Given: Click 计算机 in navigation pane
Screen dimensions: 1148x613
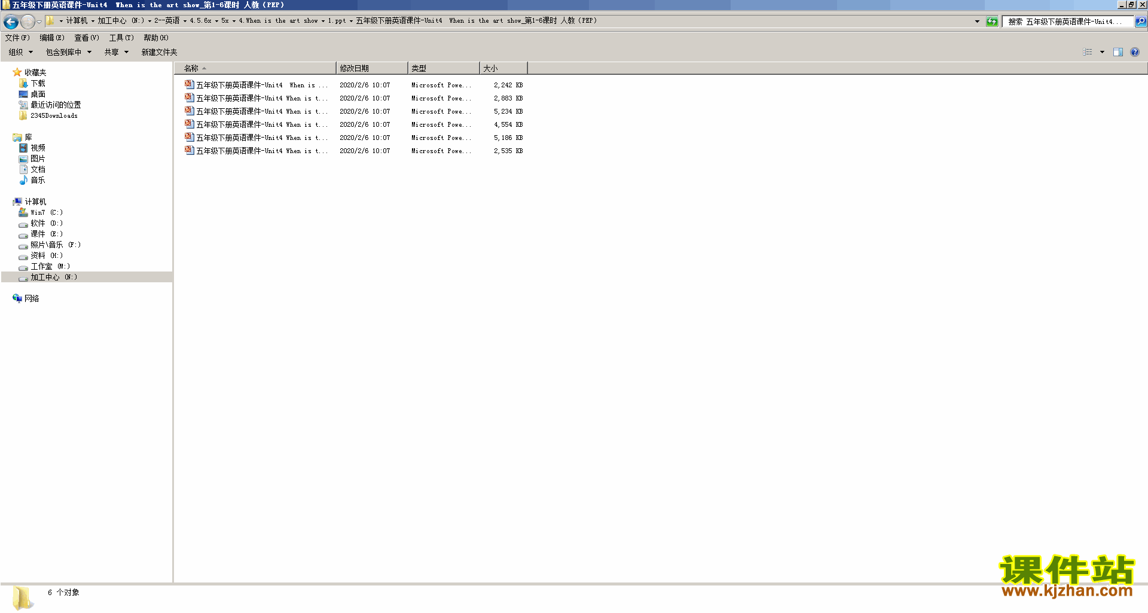Looking at the screenshot, I should pyautogui.click(x=35, y=202).
